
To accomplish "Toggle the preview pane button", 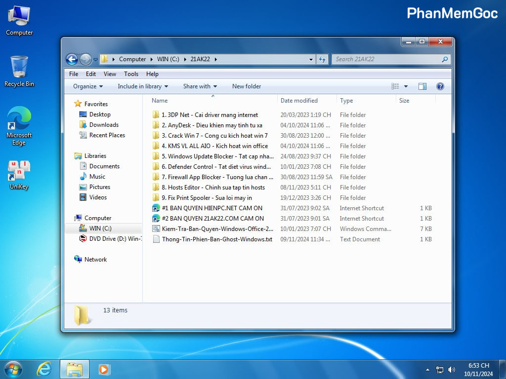I will click(x=422, y=86).
